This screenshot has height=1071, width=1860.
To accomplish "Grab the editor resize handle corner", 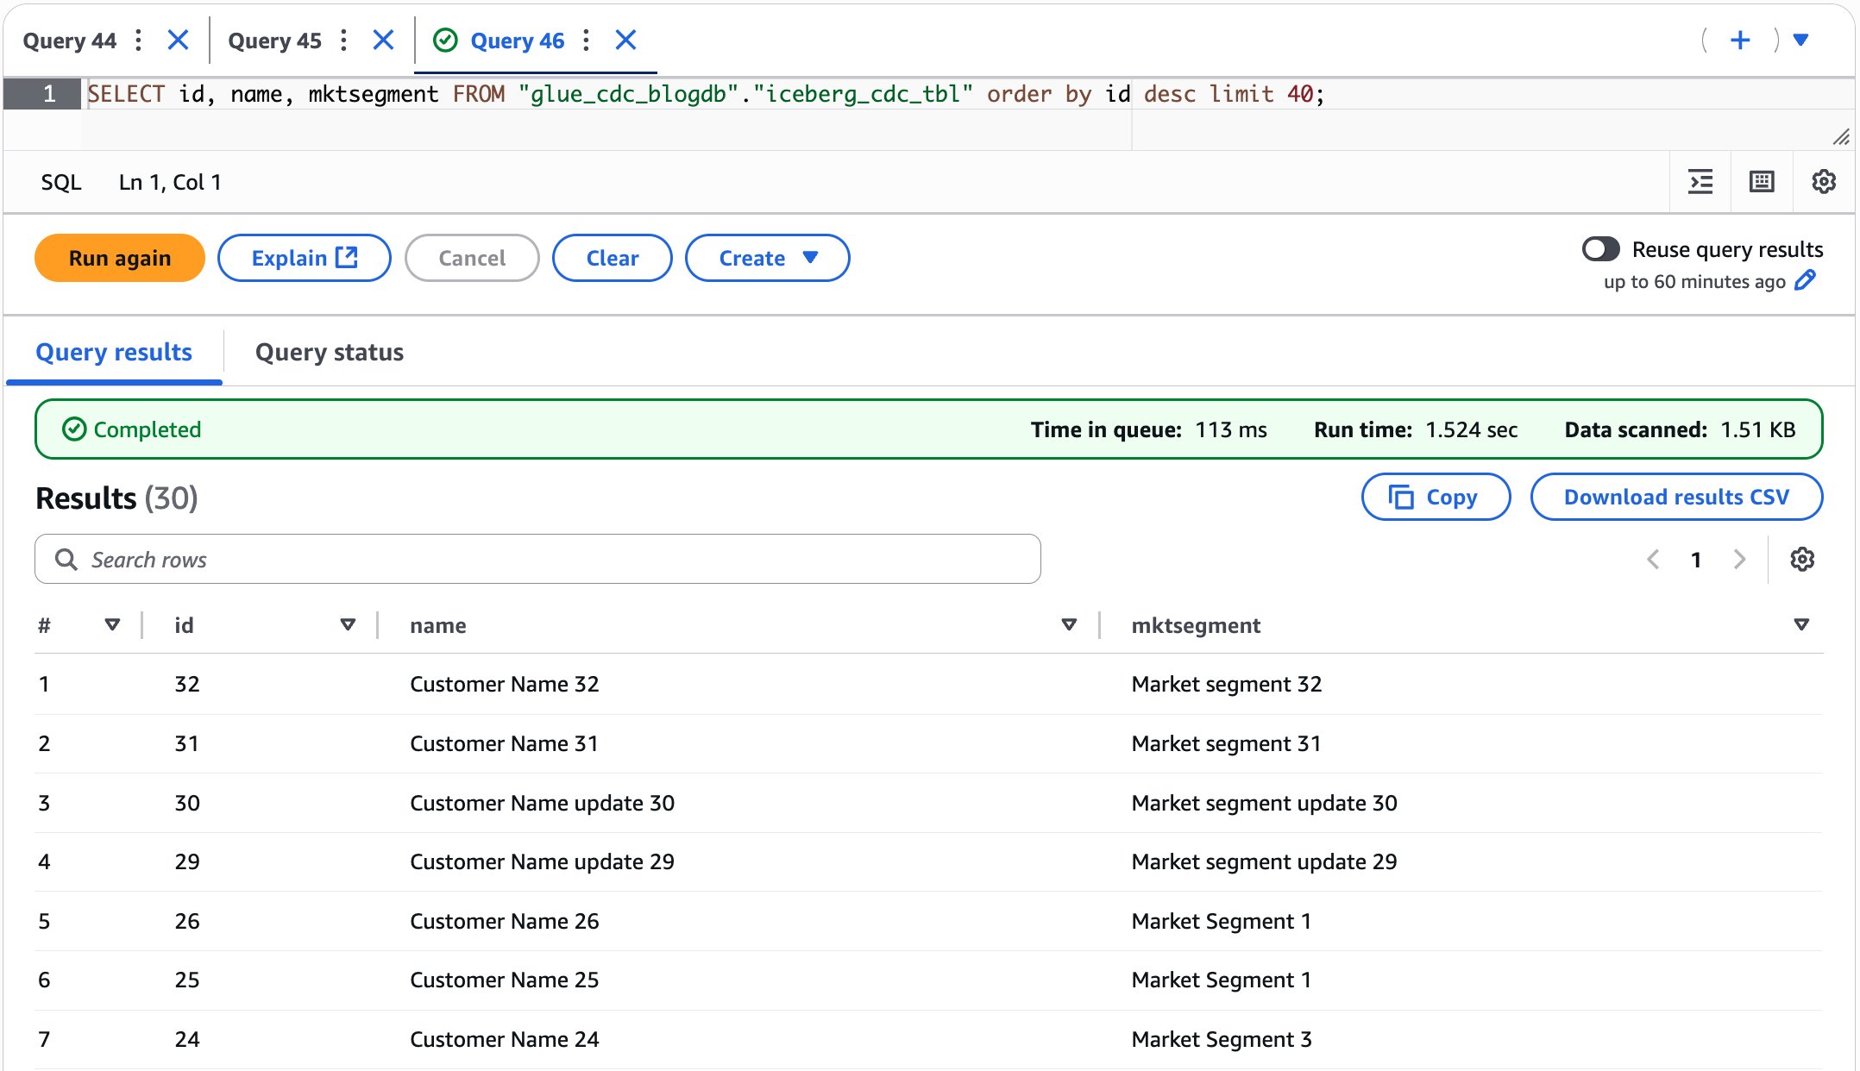I will coord(1840,137).
